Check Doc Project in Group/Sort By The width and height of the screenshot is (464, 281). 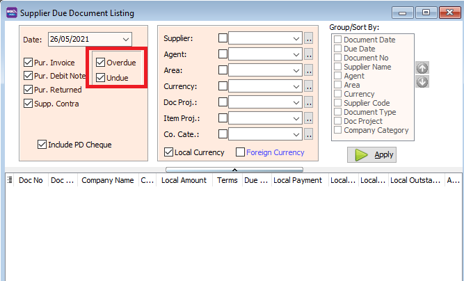337,121
